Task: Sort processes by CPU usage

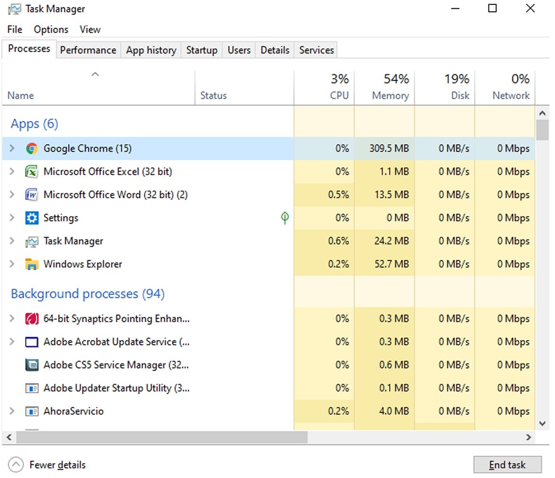Action: [324, 88]
